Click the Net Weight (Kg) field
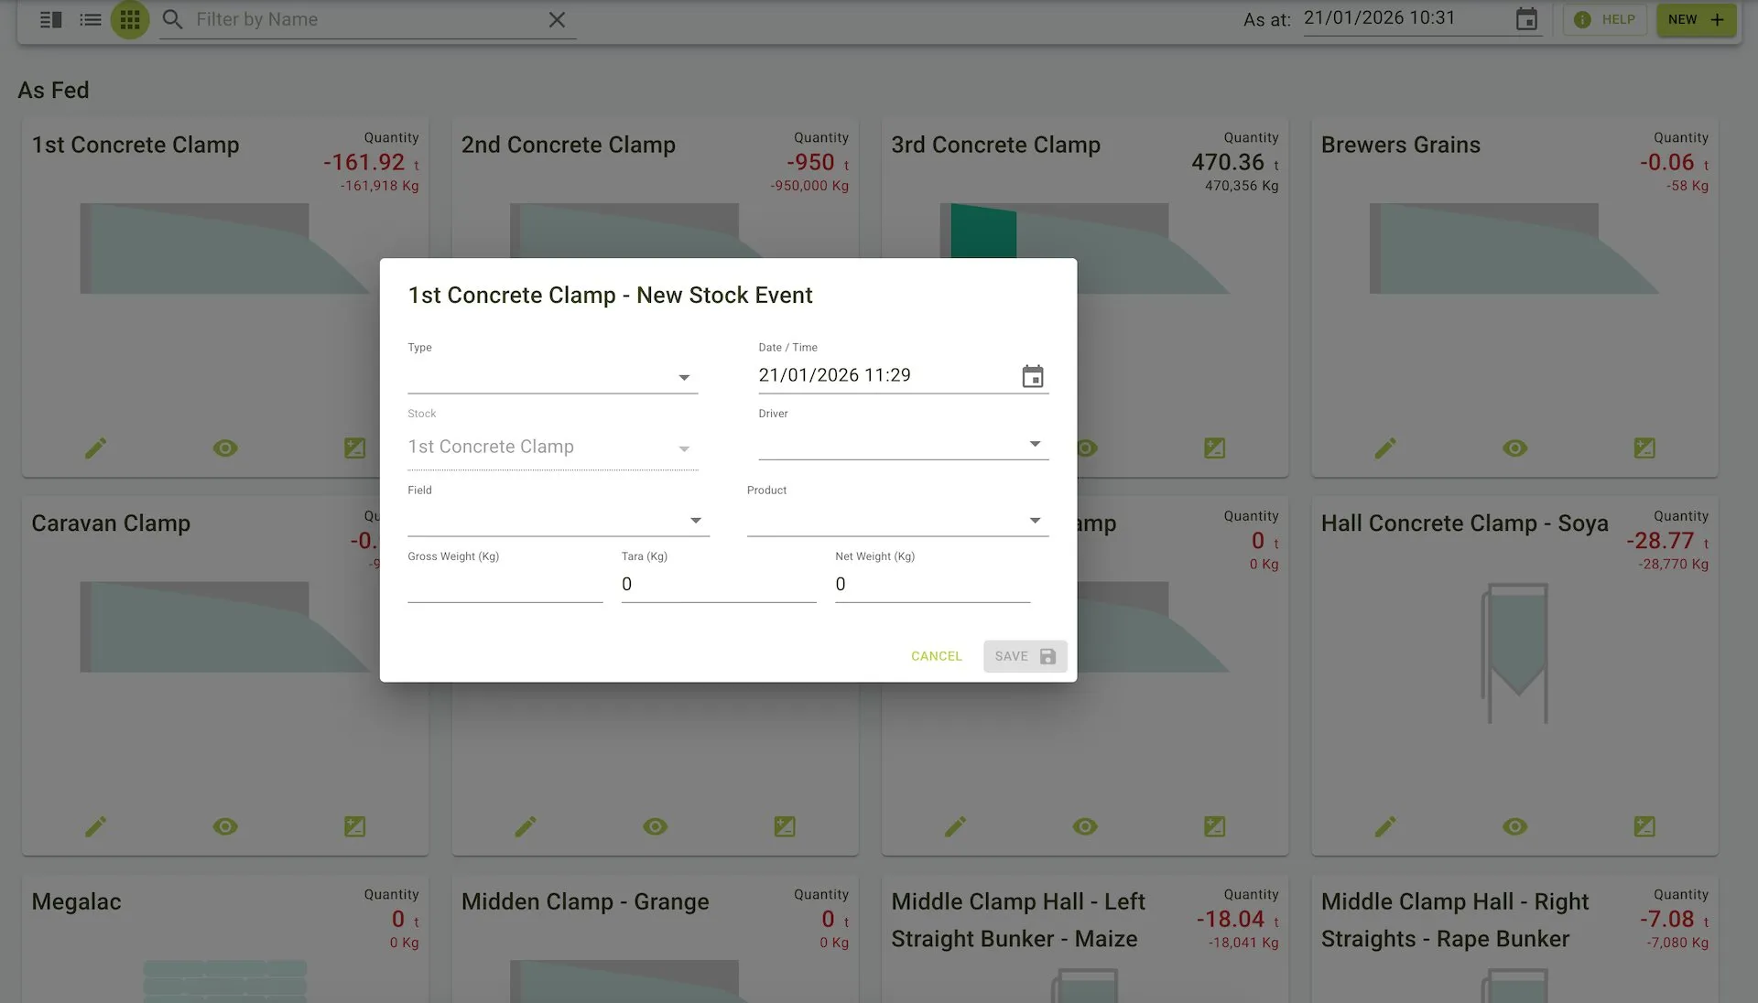 pos(932,584)
